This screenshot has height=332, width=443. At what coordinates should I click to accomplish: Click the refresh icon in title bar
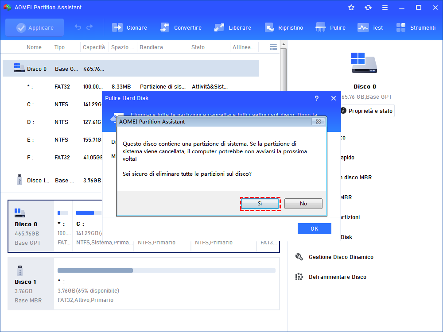point(368,8)
